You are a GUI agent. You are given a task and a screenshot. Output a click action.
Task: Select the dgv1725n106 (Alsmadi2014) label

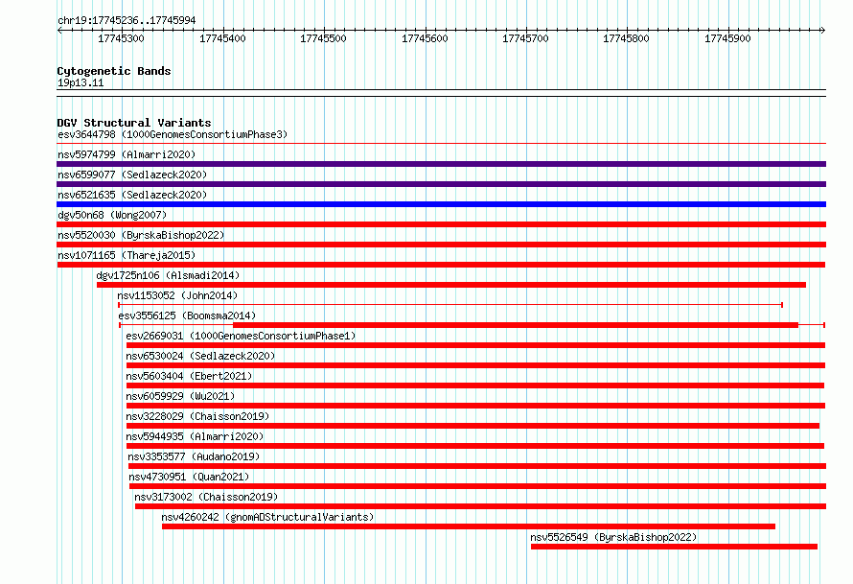point(168,275)
